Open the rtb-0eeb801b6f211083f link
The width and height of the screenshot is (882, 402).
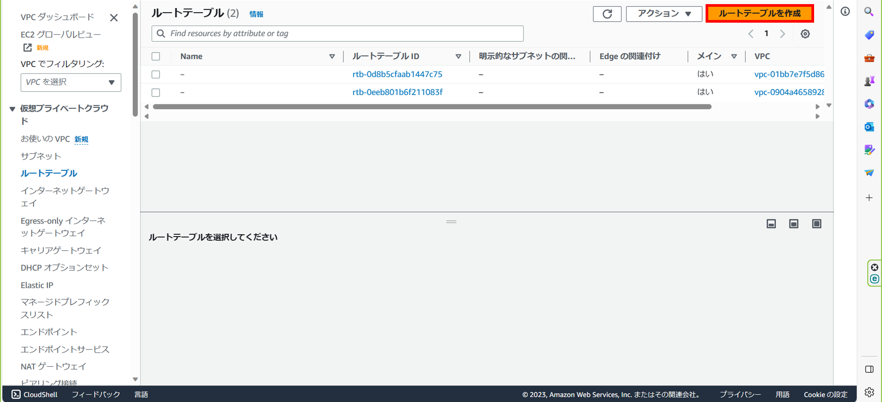coord(397,92)
